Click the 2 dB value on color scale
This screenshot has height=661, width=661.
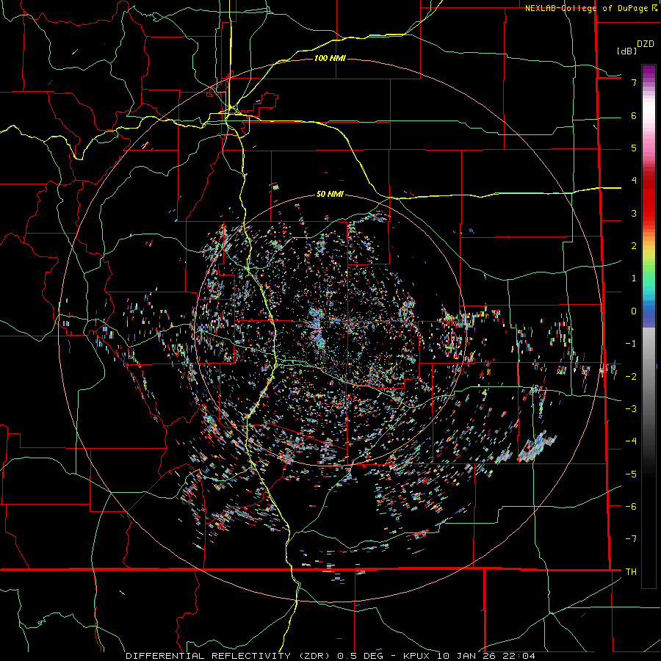point(634,246)
